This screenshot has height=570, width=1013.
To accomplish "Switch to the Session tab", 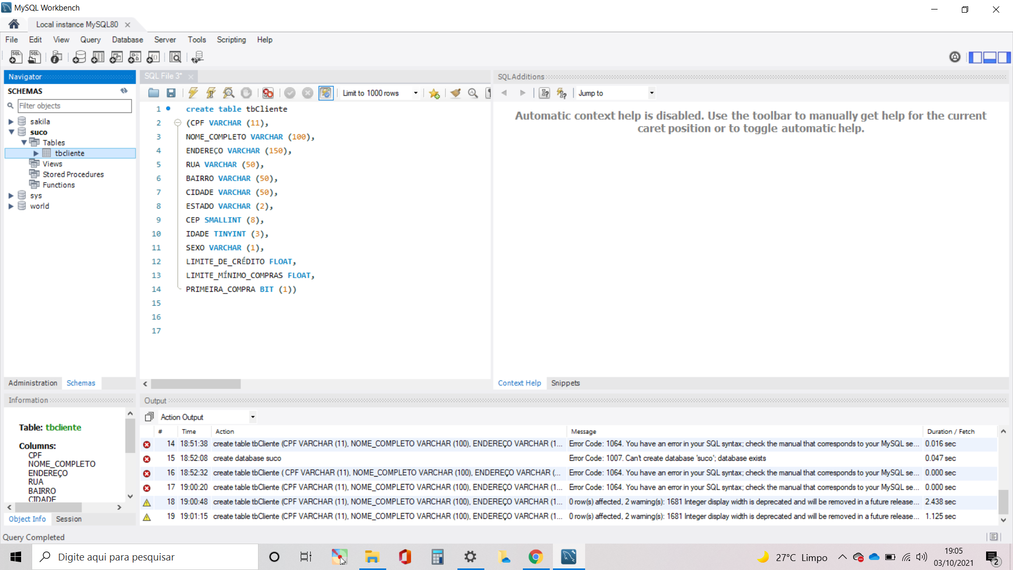I will (69, 519).
